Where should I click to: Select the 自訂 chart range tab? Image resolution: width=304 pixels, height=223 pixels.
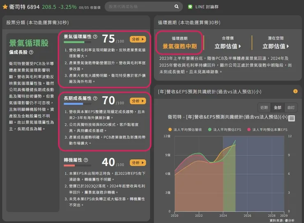click(291, 107)
